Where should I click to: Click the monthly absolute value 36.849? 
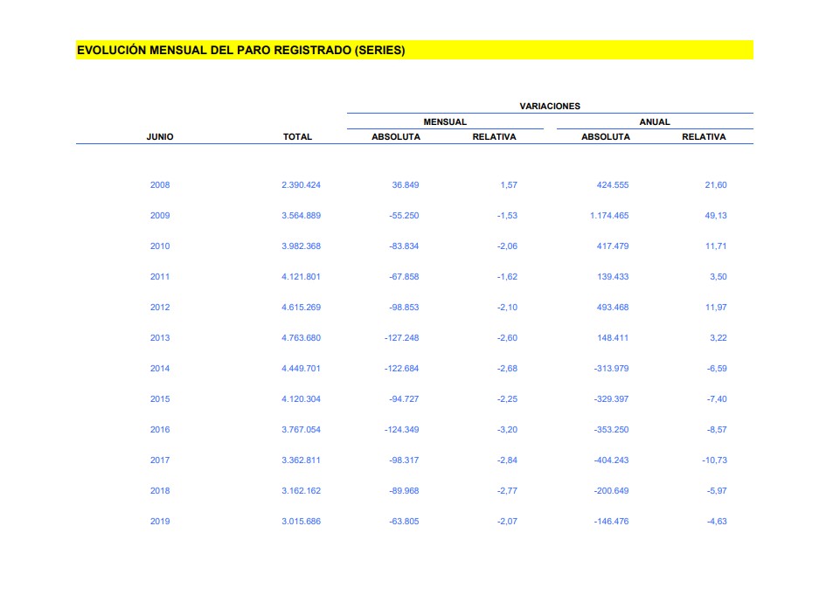[406, 185]
